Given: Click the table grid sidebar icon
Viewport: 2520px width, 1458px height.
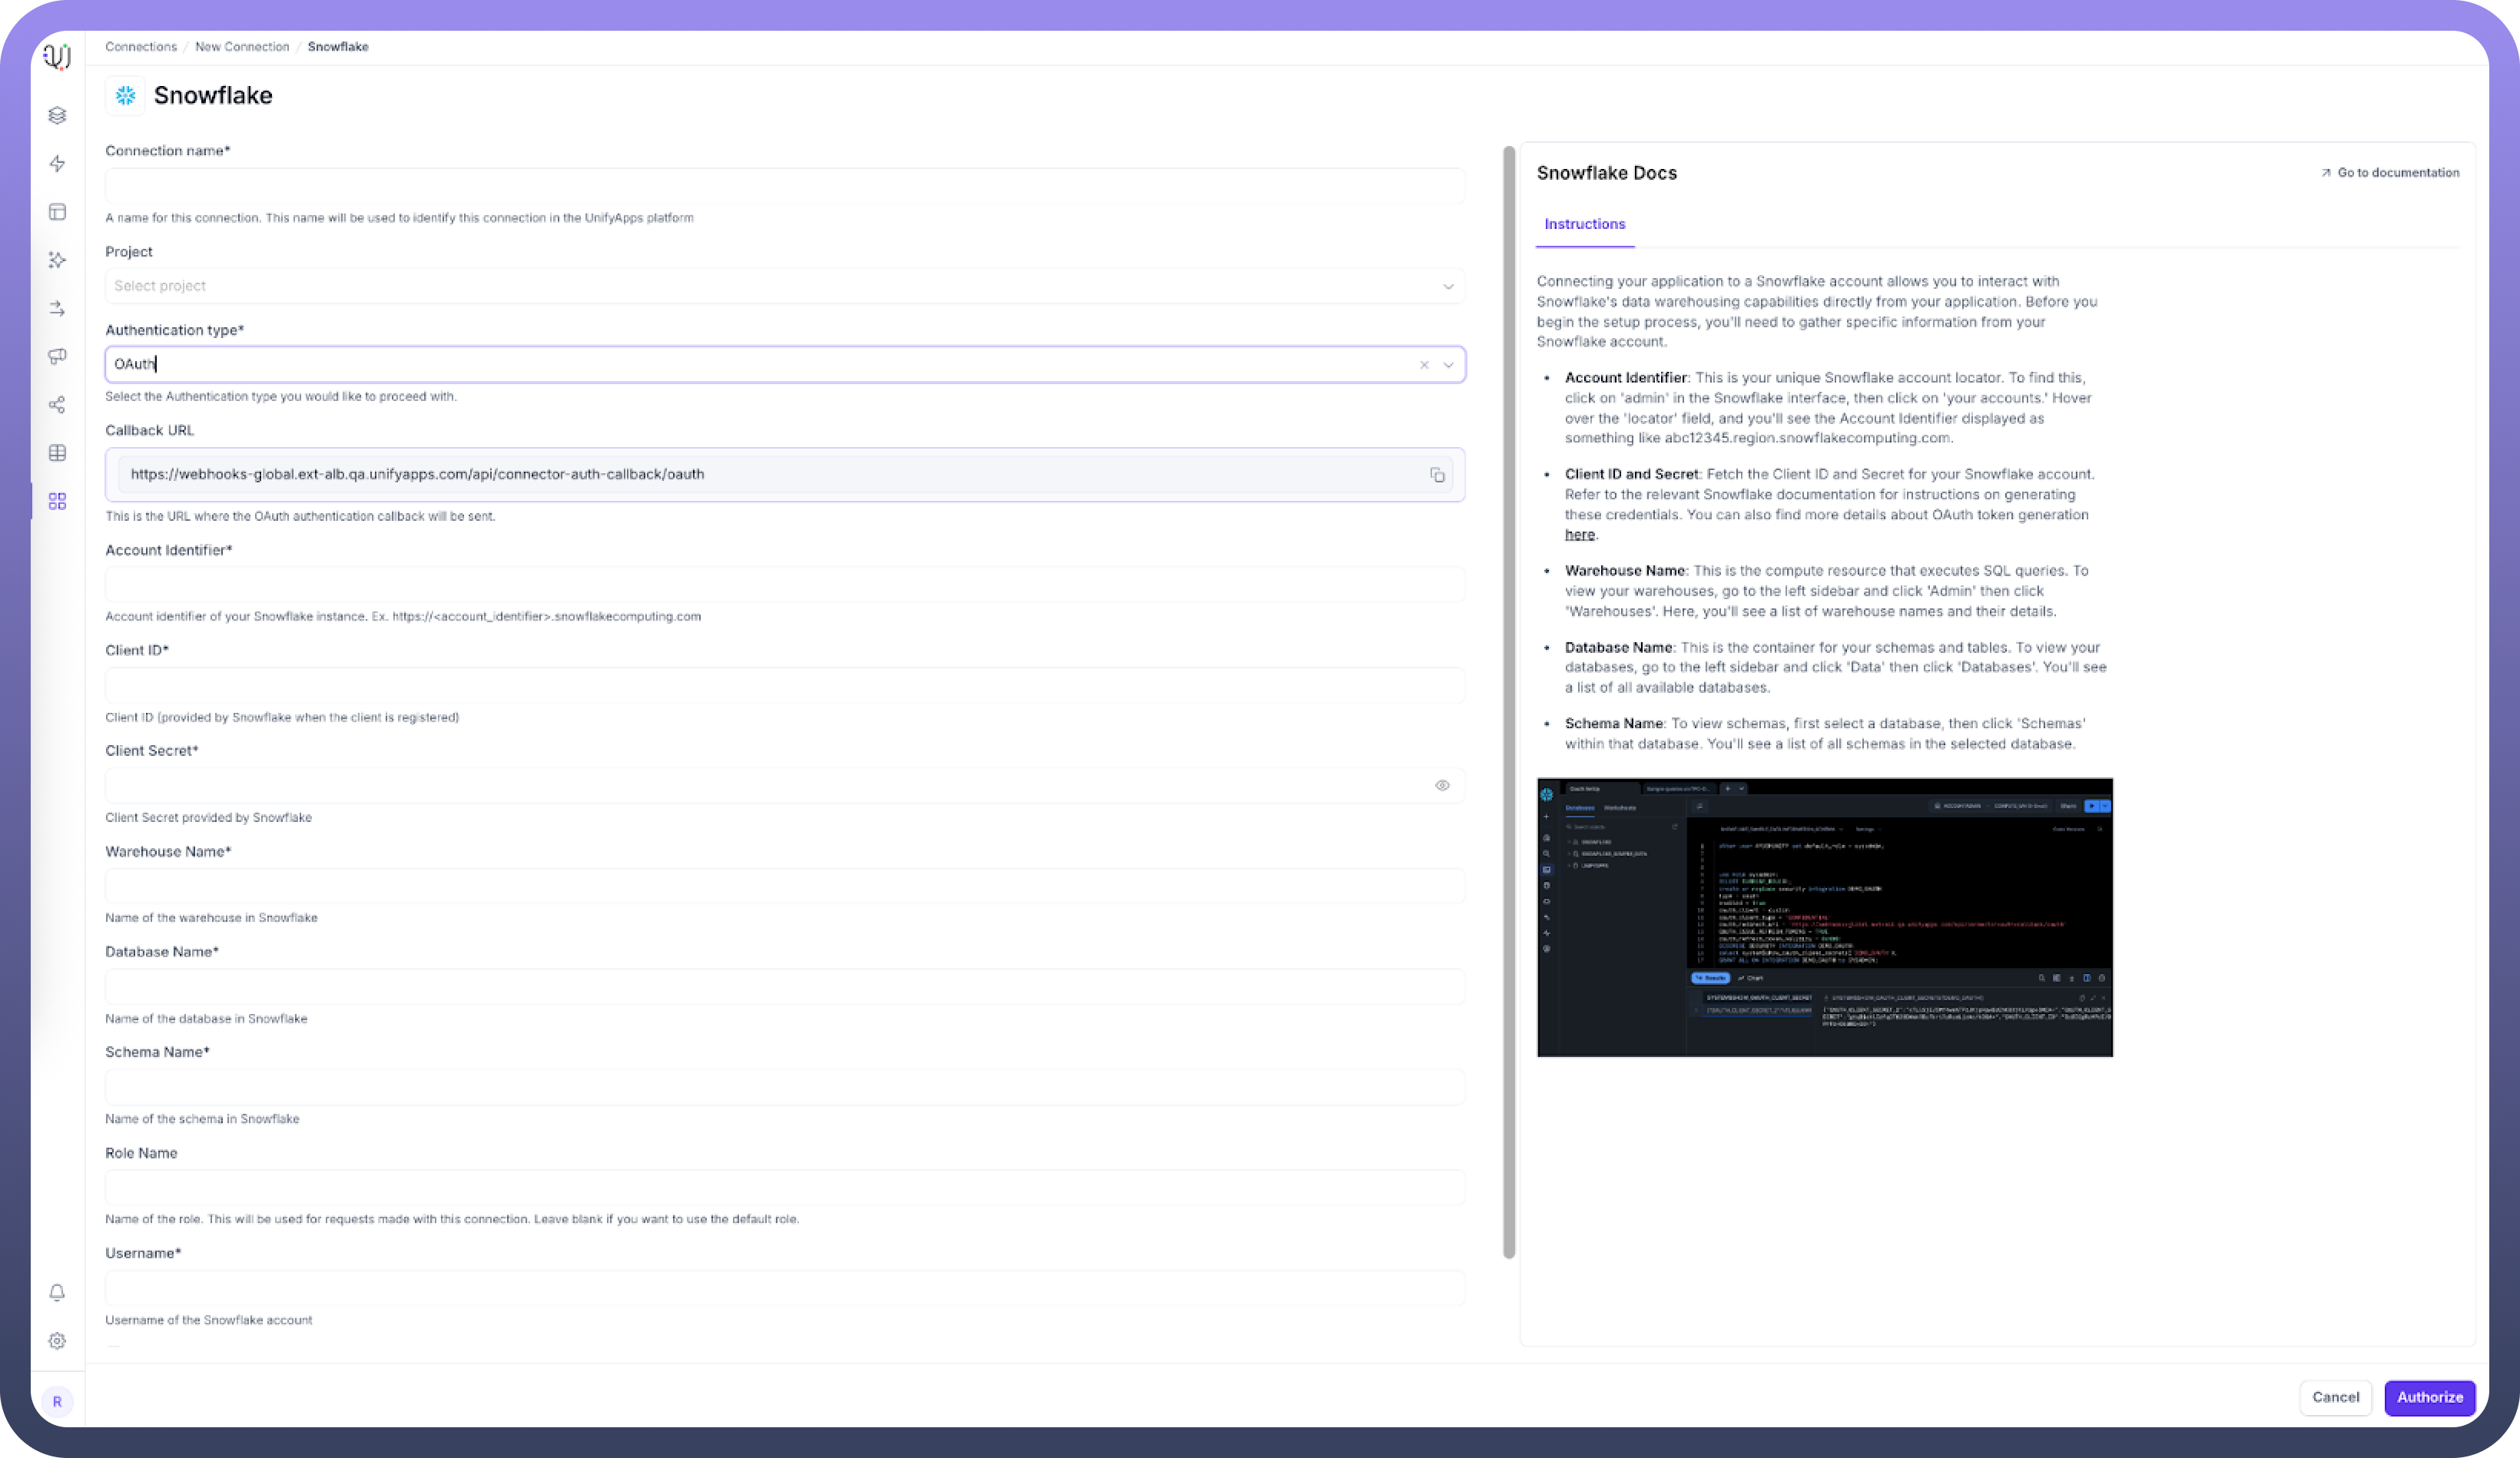Looking at the screenshot, I should [57, 452].
